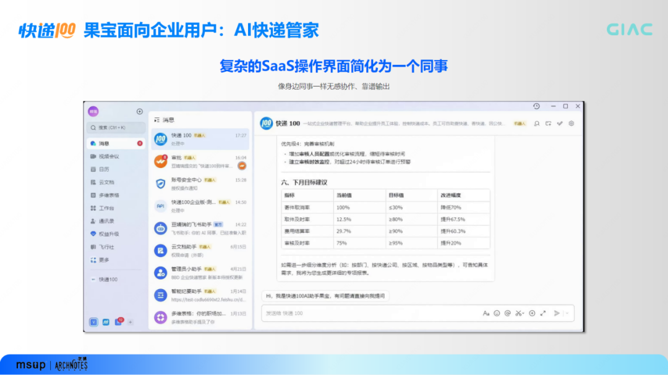The height and width of the screenshot is (375, 668).
Task: Open the send options dropdown arrow
Action: click(567, 314)
